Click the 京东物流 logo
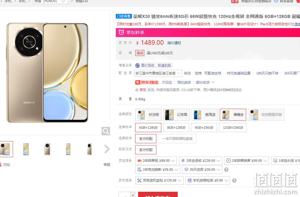 point(147,82)
